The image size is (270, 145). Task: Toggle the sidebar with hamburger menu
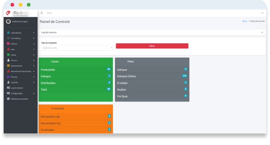point(41,13)
